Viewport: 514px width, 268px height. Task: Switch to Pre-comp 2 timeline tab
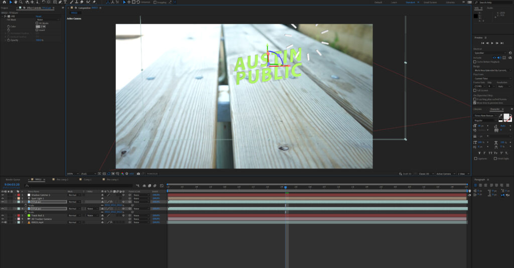[62, 180]
